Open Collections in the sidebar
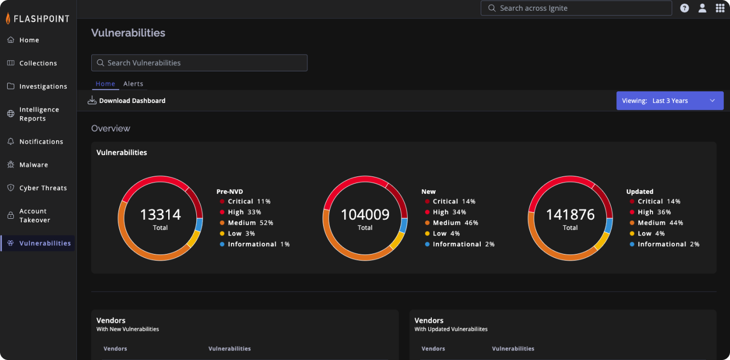Image resolution: width=730 pixels, height=360 pixels. click(38, 63)
